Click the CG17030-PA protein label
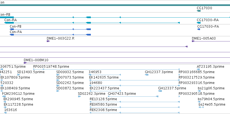This screenshot has width=230, height=114. tap(208, 27)
